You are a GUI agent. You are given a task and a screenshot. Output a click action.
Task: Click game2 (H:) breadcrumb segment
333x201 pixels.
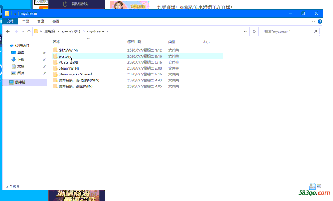pos(71,31)
